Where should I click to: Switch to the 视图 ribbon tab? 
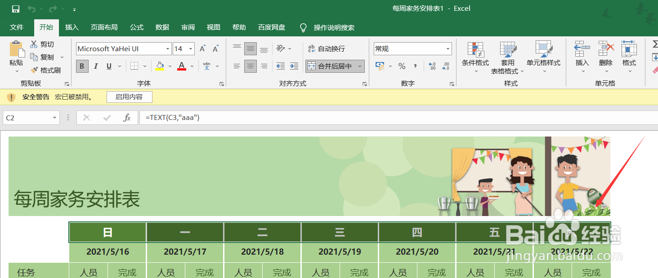[x=213, y=27]
